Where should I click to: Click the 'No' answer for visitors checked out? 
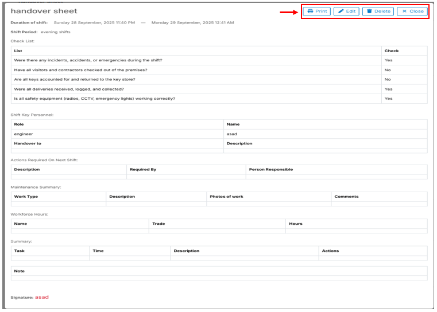point(388,70)
